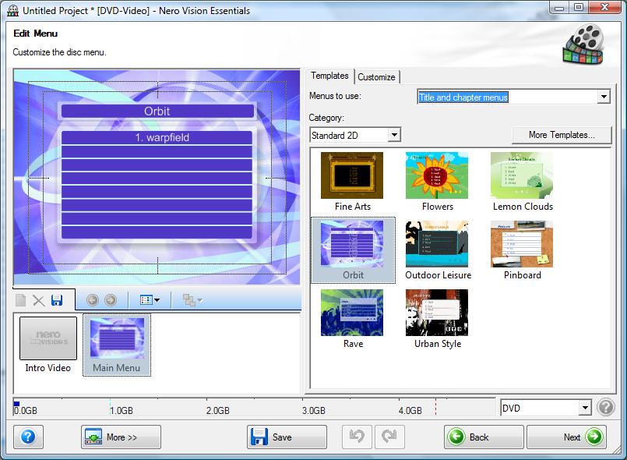Screen dimensions: 627x460
Task: Switch to the Templates tab
Action: [x=329, y=76]
